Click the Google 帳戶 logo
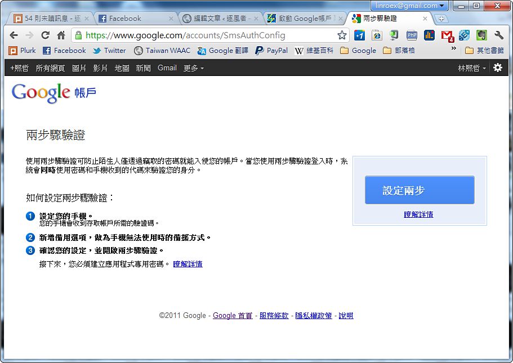 [x=54, y=93]
